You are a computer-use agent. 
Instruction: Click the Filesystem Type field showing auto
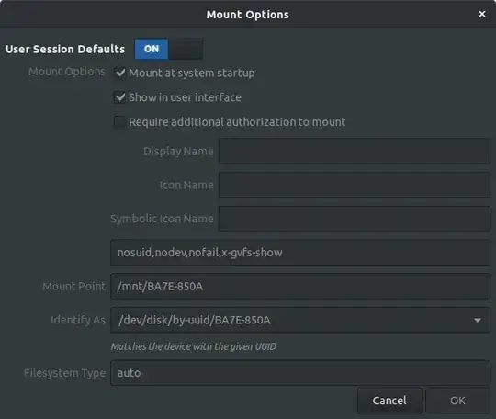(300, 373)
